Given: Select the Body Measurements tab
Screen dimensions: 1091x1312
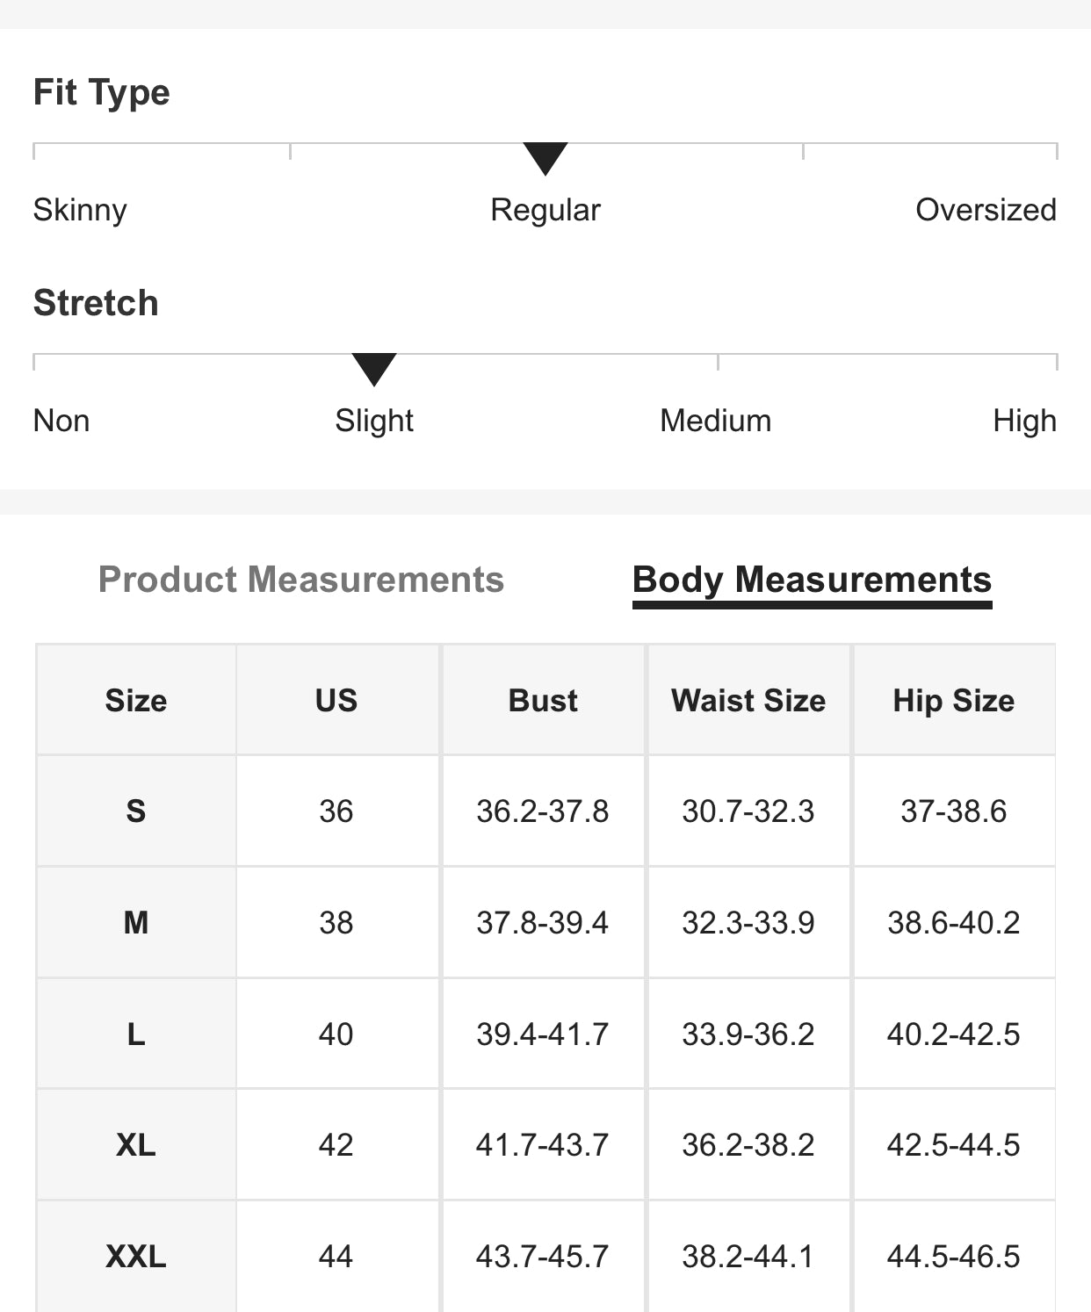Looking at the screenshot, I should pyautogui.click(x=812, y=580).
